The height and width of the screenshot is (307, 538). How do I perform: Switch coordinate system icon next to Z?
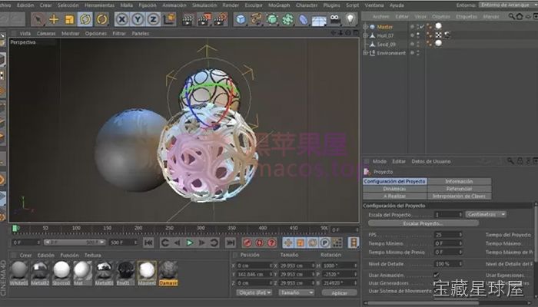click(169, 19)
